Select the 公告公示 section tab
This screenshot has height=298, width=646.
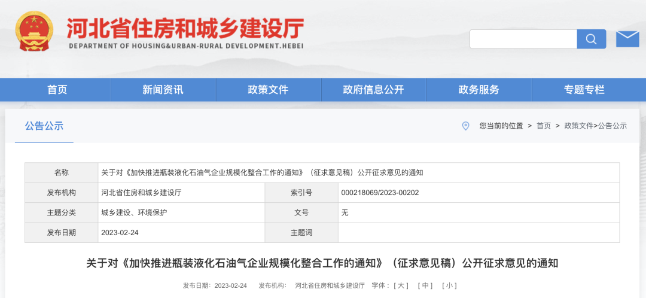click(44, 126)
